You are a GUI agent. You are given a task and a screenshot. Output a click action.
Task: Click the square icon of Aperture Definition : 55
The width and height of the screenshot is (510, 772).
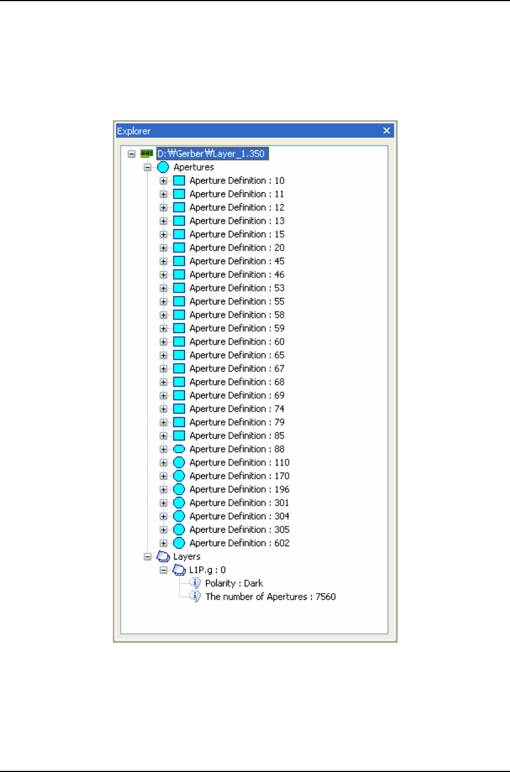click(179, 301)
